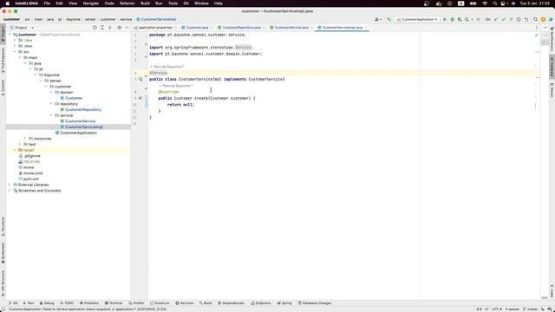555x312 pixels.
Task: Click the 'bayonne' breadcrumb in navigation bar
Action: (73, 19)
